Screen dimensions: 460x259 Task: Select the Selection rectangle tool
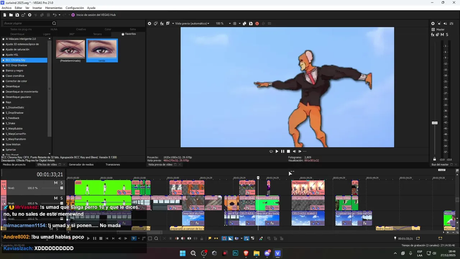coord(150,238)
